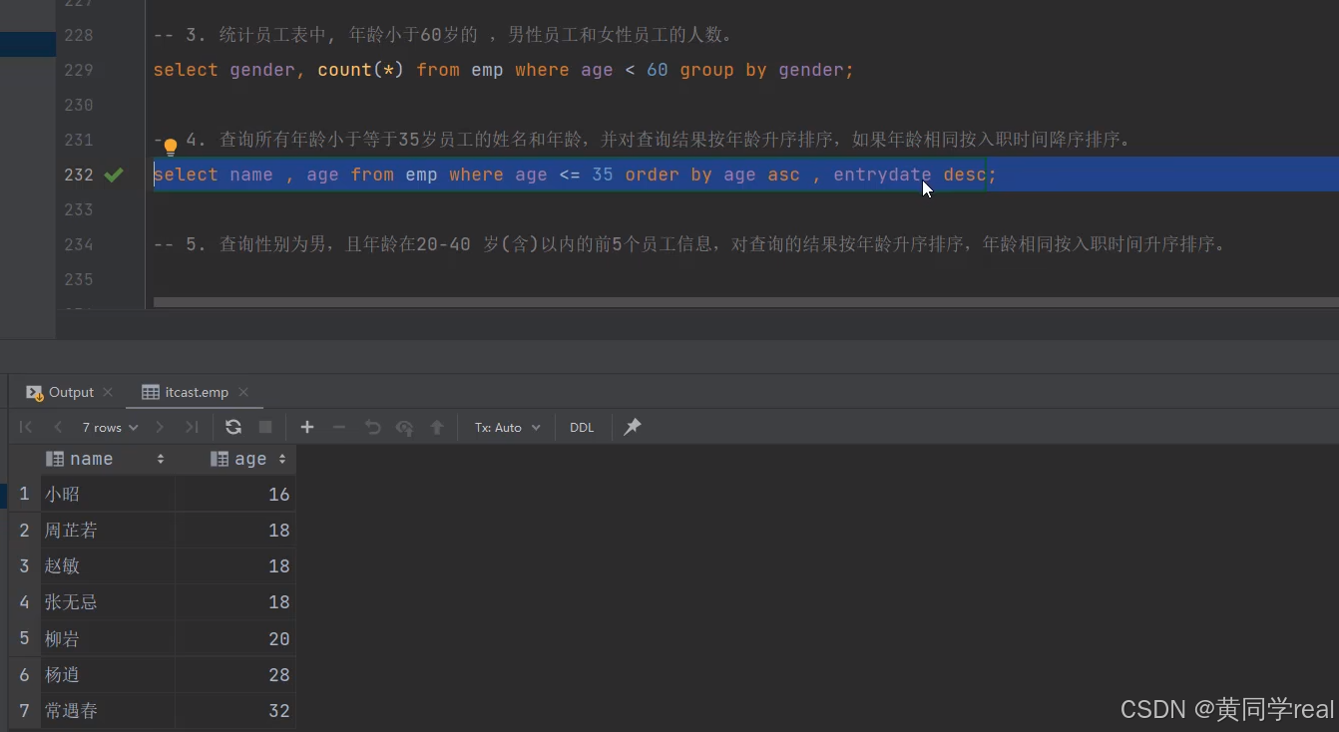Go to first page of results
Screen dimensions: 1339x732
coord(26,427)
